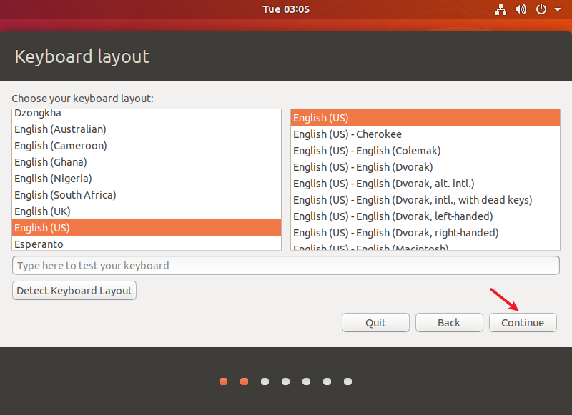
Task: Select English (Dvorak, left-handed) variant
Action: (425, 216)
